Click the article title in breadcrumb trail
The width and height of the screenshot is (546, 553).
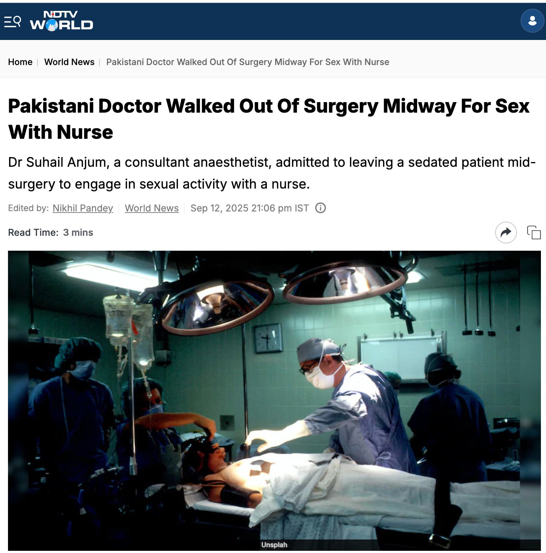pos(248,62)
